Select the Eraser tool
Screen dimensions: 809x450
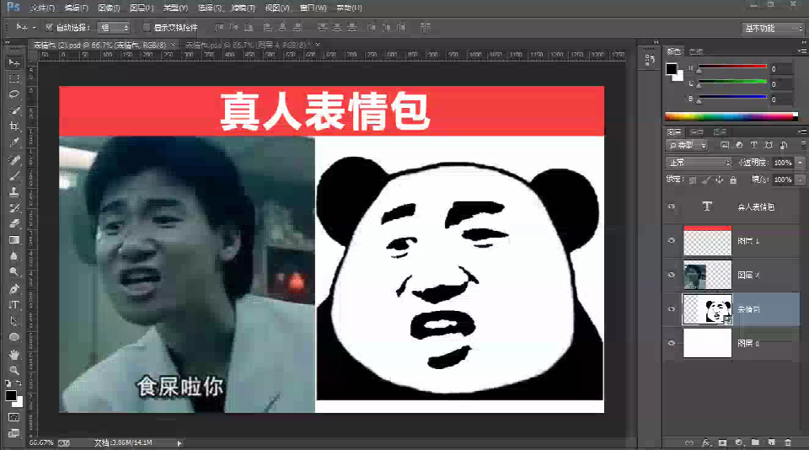coord(14,224)
